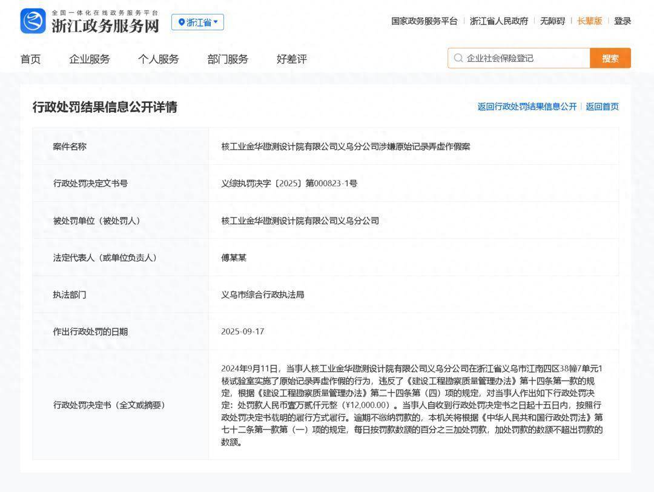Screen dimensions: 654x492
Task: Select the 执法部门 label
Action: point(70,294)
